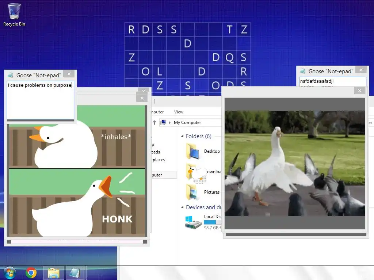
Task: Click the L tile on the letter grid
Action: point(159,71)
